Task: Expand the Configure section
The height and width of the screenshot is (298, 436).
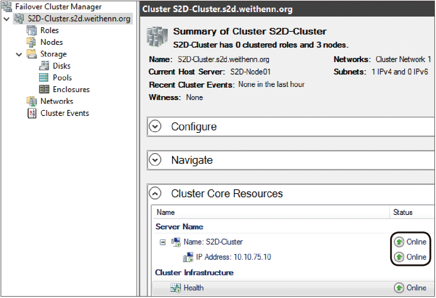Action: tap(155, 127)
